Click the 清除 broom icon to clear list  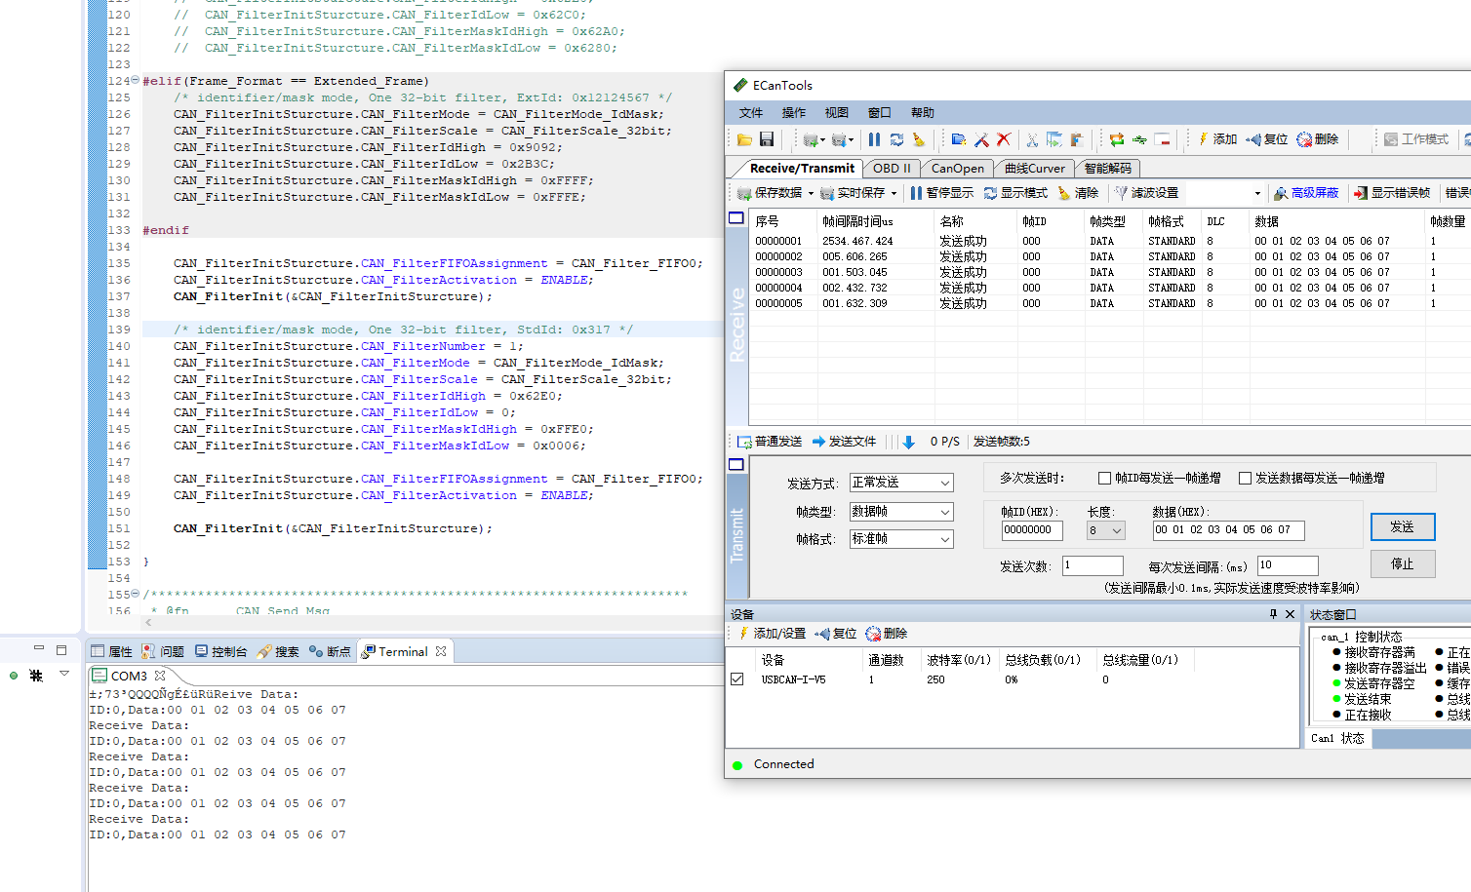(x=1064, y=193)
